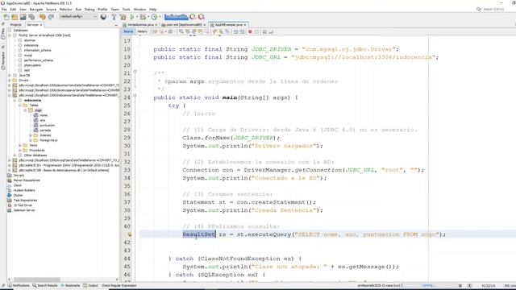Open the Notifications panel button

coord(19,285)
